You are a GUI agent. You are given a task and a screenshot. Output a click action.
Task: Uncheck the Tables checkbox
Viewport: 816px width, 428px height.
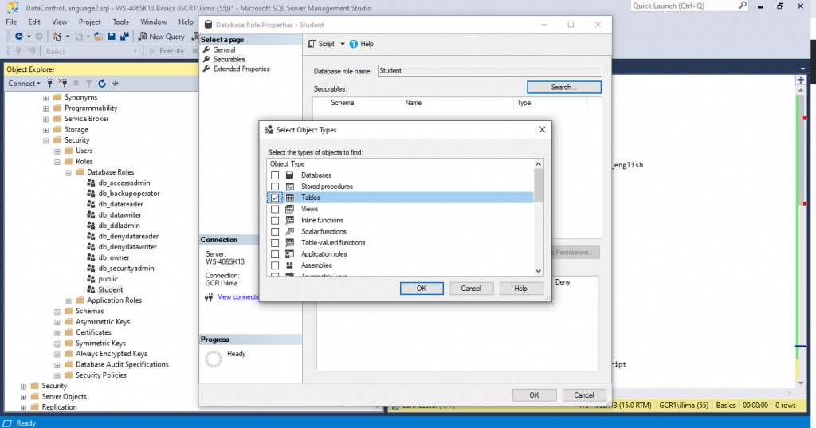[x=275, y=198]
